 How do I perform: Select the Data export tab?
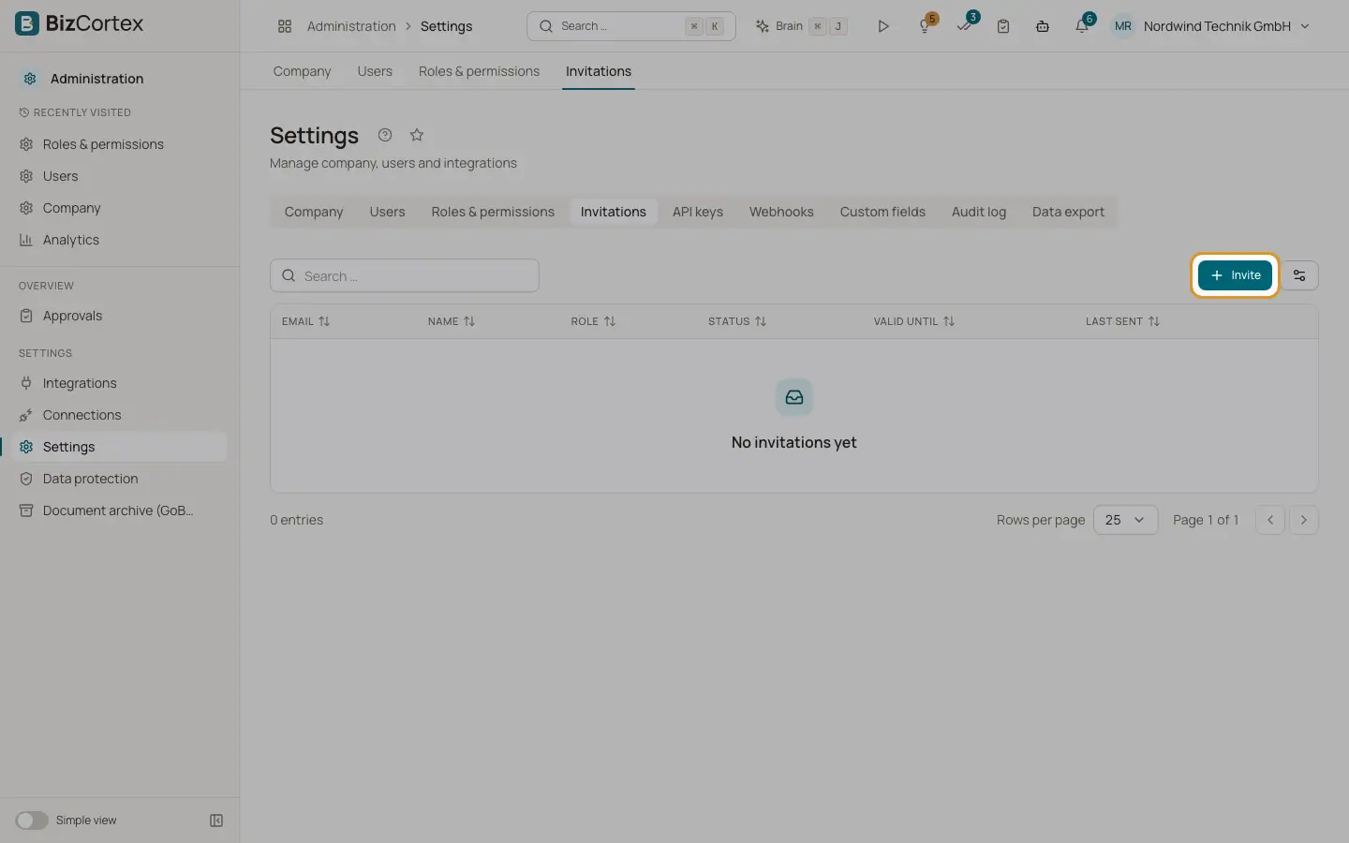[x=1068, y=212]
